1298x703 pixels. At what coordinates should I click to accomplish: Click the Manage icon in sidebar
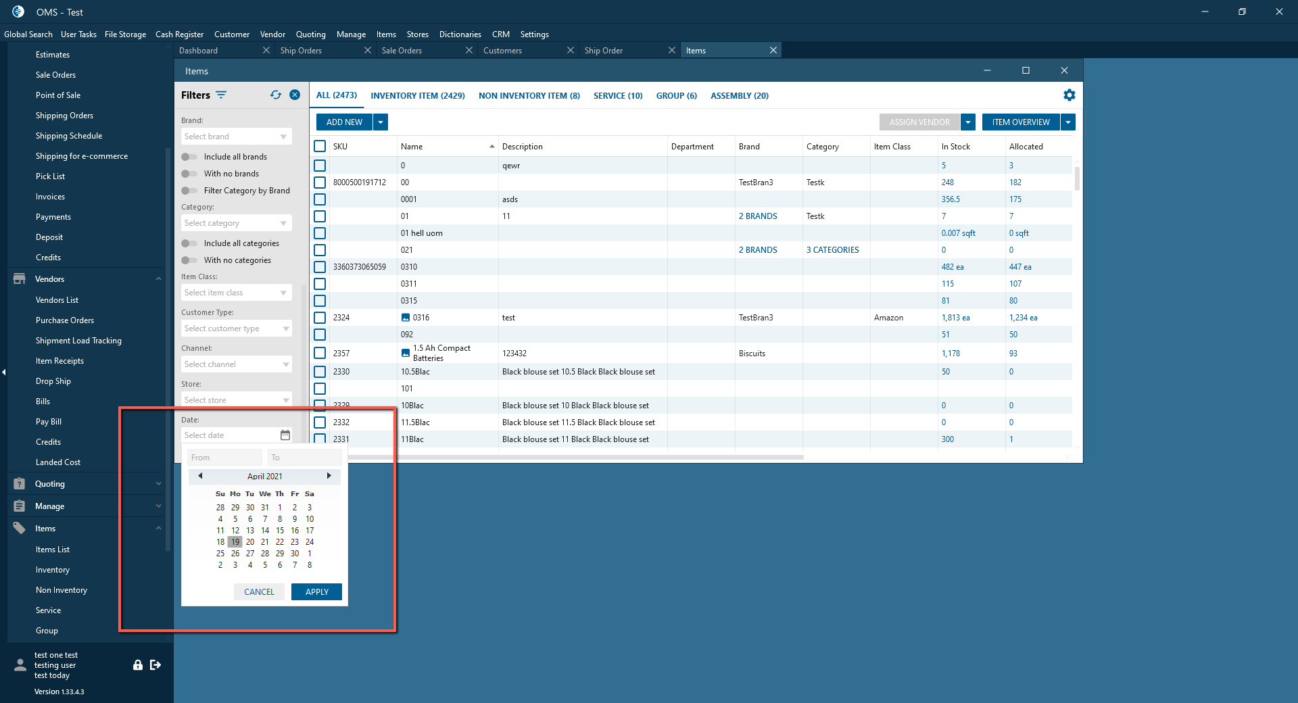(x=20, y=506)
